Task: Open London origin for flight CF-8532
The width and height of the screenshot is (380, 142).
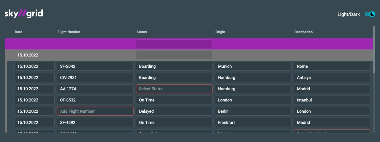Action: (x=253, y=100)
